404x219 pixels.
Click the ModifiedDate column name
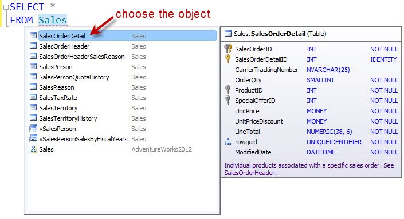[253, 152]
